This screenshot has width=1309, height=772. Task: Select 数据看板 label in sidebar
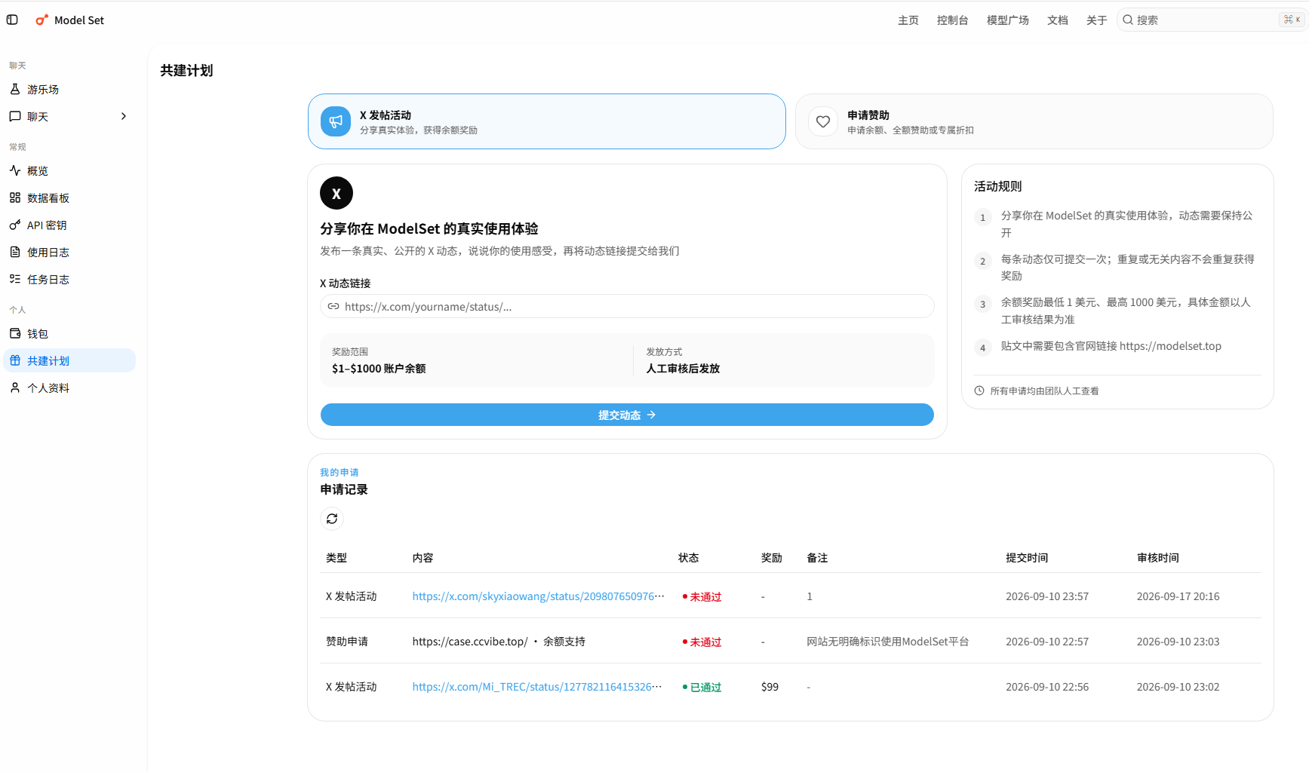(48, 198)
